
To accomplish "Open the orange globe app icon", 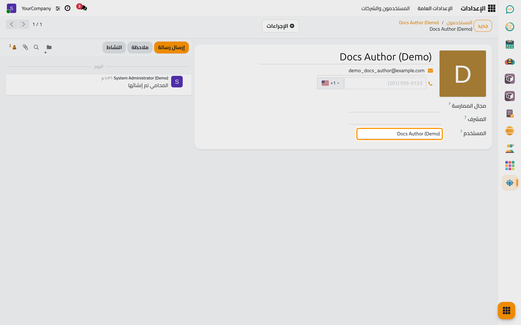I will click(x=510, y=131).
